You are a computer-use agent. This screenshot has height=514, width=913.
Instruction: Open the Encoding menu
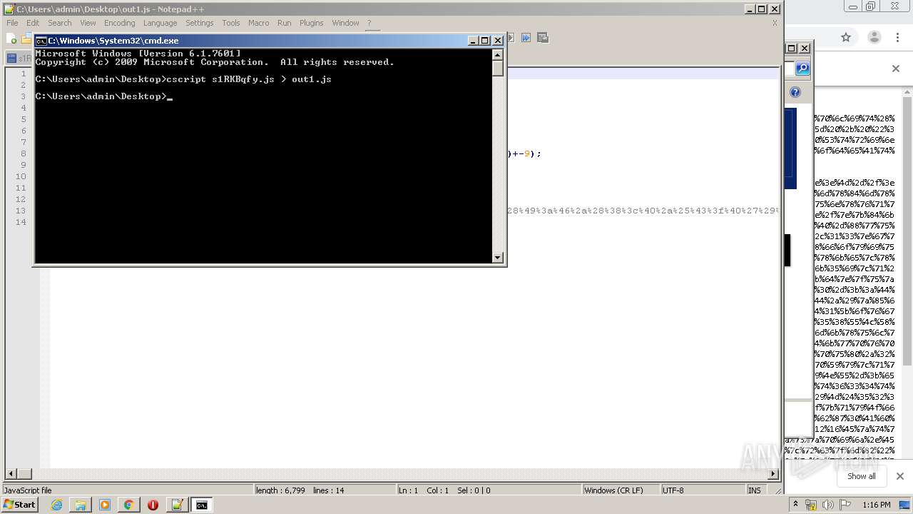pyautogui.click(x=119, y=23)
